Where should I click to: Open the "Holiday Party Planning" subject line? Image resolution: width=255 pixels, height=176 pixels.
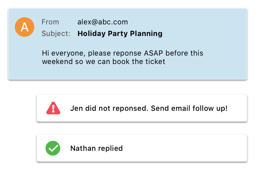(120, 34)
